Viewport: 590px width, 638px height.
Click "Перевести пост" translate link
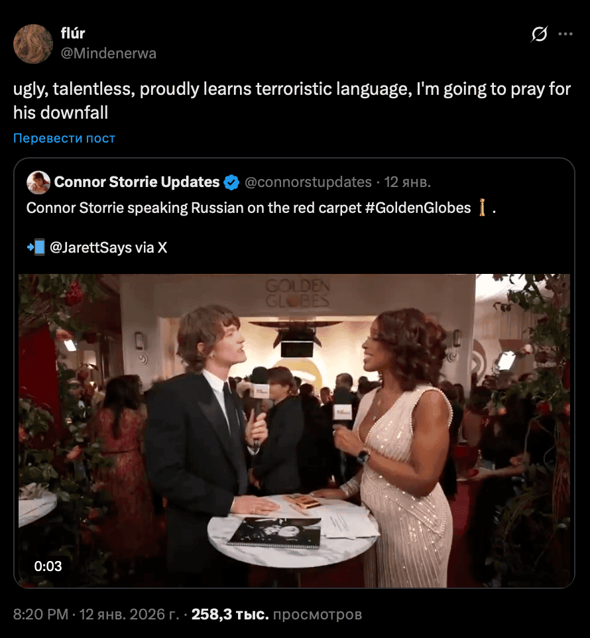coord(64,138)
